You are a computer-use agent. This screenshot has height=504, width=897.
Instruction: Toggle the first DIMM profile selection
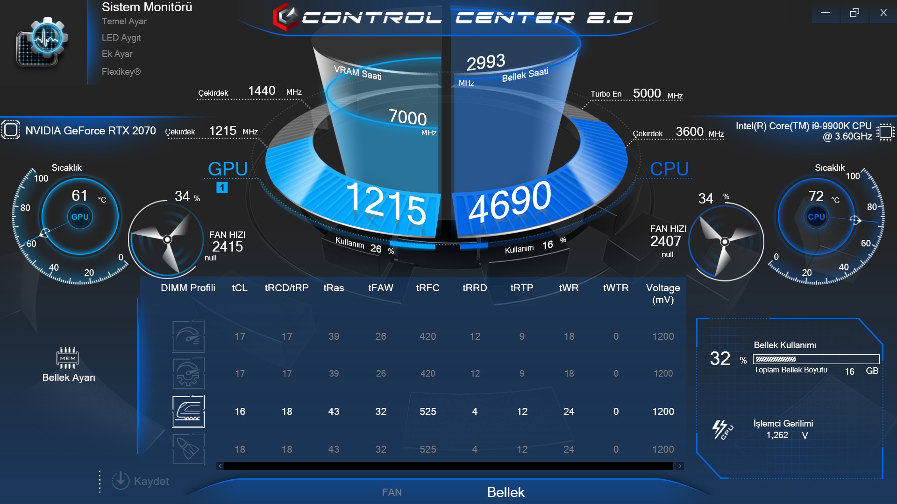tap(187, 336)
